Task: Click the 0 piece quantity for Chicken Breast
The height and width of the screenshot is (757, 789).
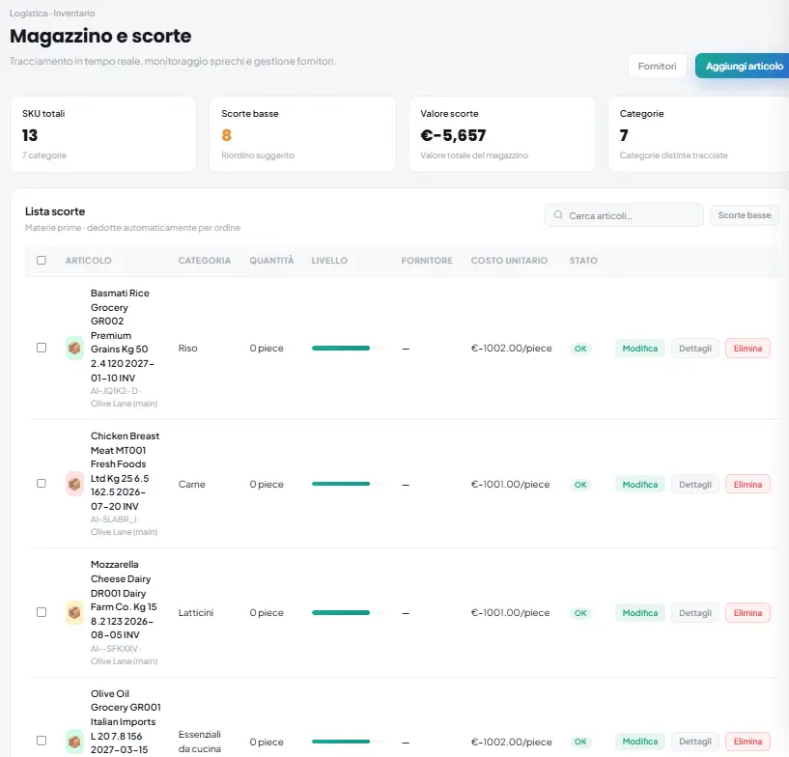Action: click(x=267, y=484)
